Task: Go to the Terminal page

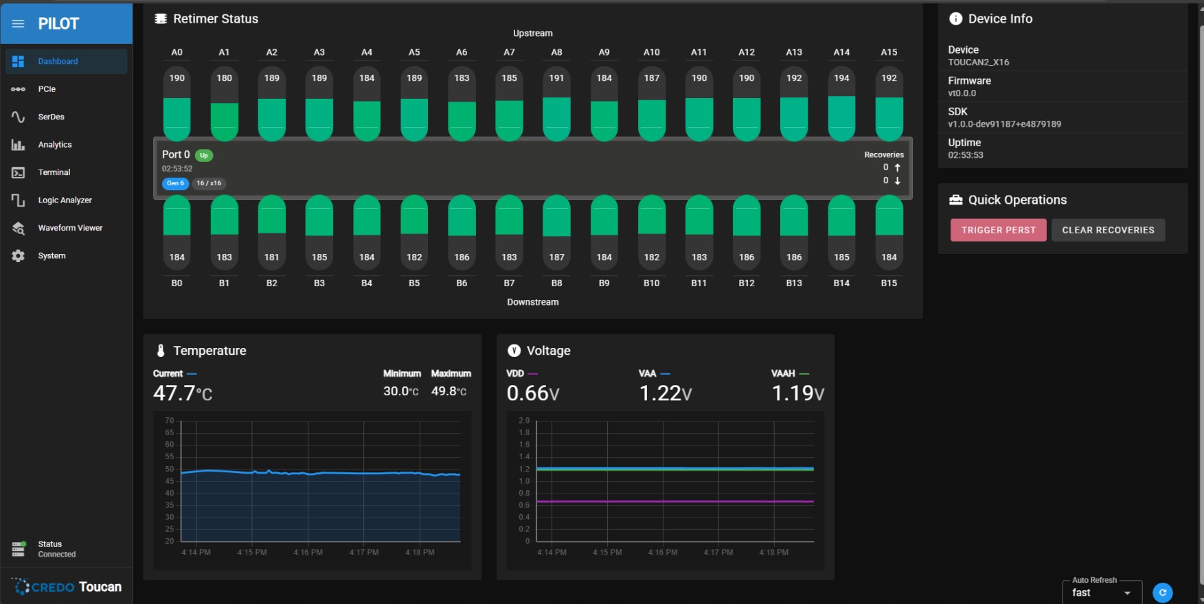Action: (54, 172)
